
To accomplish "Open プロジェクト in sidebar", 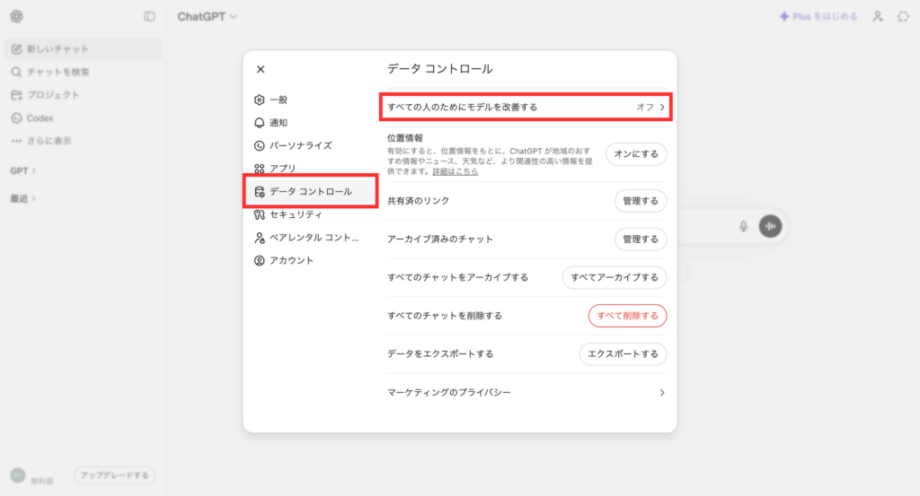I will click(x=83, y=95).
